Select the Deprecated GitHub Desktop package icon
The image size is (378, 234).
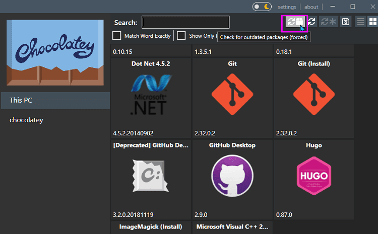click(150, 176)
